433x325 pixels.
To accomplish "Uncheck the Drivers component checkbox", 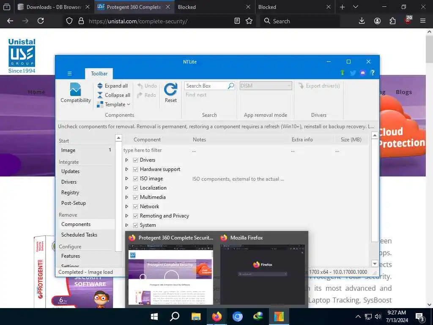I will coord(136,160).
